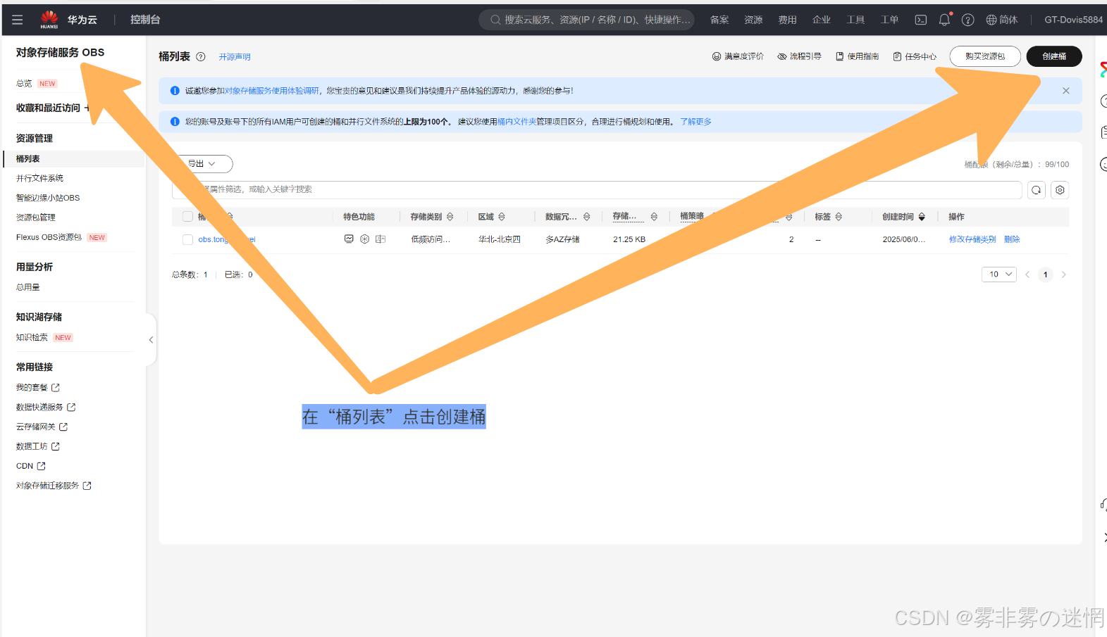Click 删除 for obs bucket
This screenshot has width=1107, height=637.
coord(1012,239)
